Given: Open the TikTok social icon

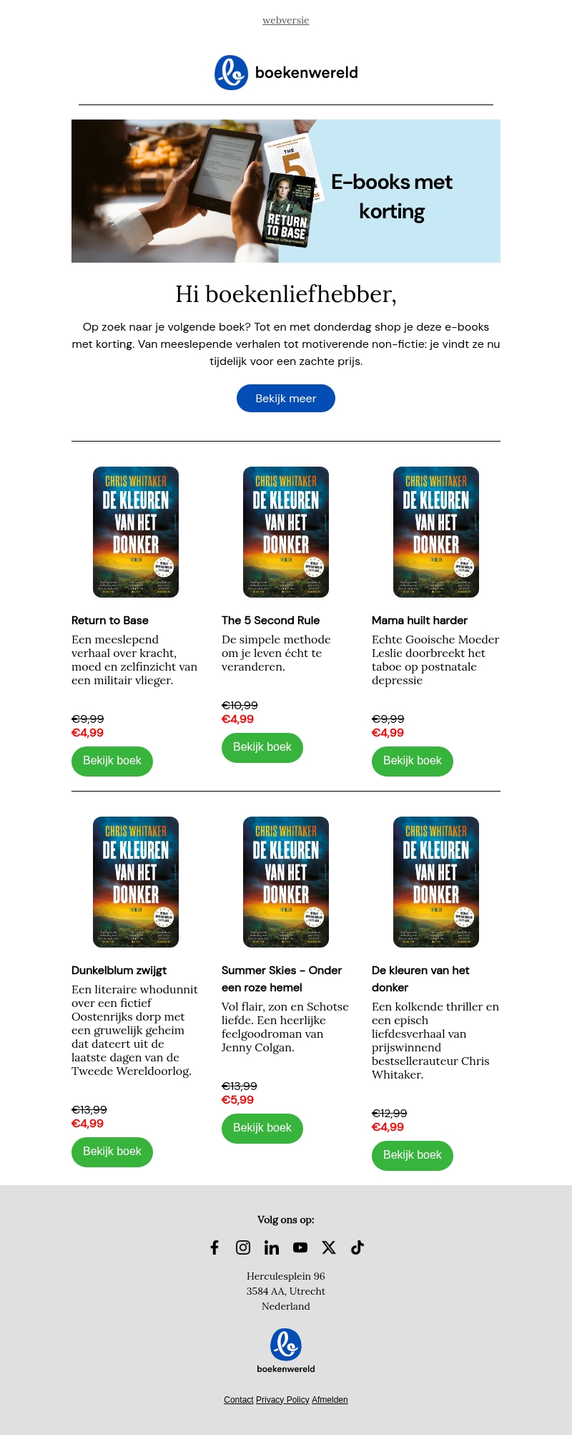Looking at the screenshot, I should (x=357, y=1247).
